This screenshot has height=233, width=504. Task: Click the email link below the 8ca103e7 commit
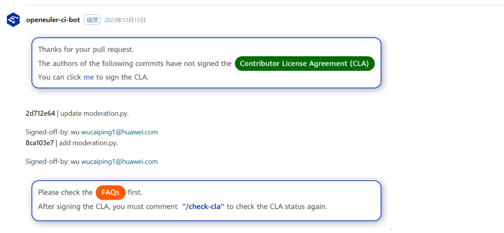click(119, 162)
